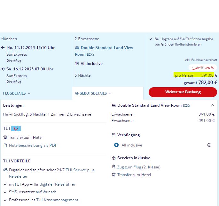Click the checkmark next to myTUI App
The image size is (219, 206).
[5, 184]
